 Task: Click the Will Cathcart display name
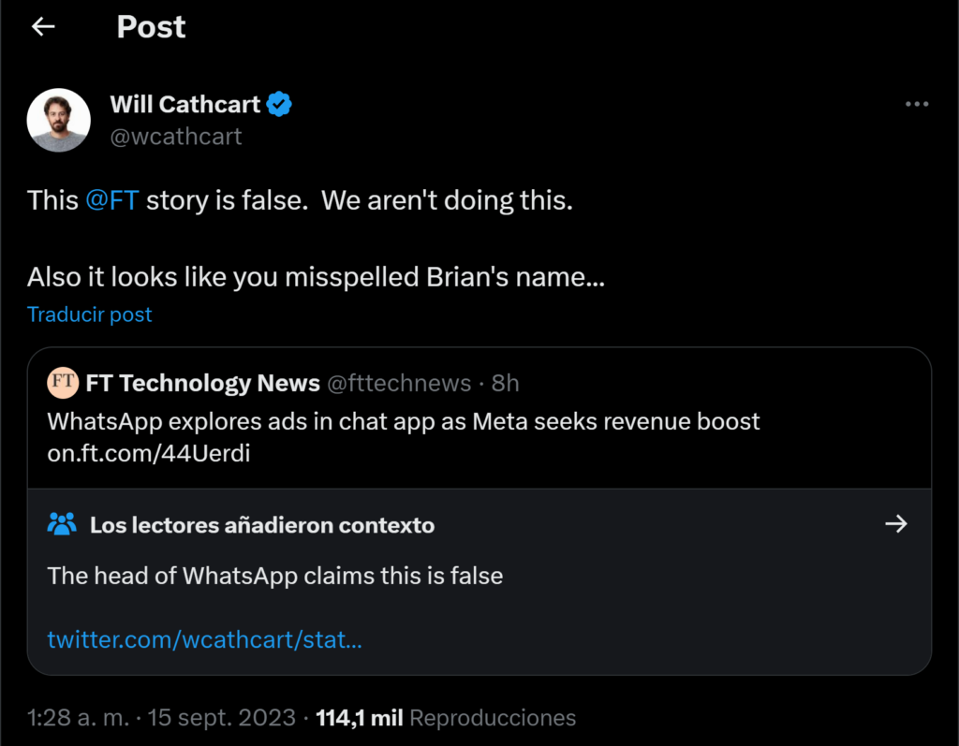(184, 104)
